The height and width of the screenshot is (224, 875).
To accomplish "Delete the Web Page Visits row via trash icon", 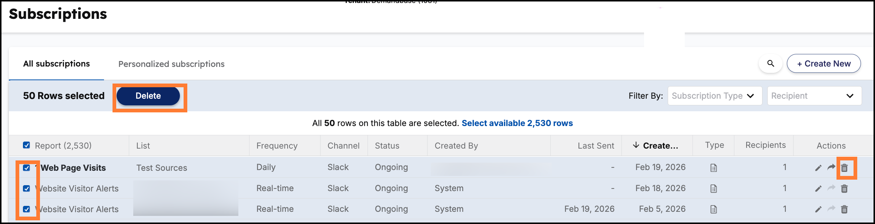I will click(844, 168).
